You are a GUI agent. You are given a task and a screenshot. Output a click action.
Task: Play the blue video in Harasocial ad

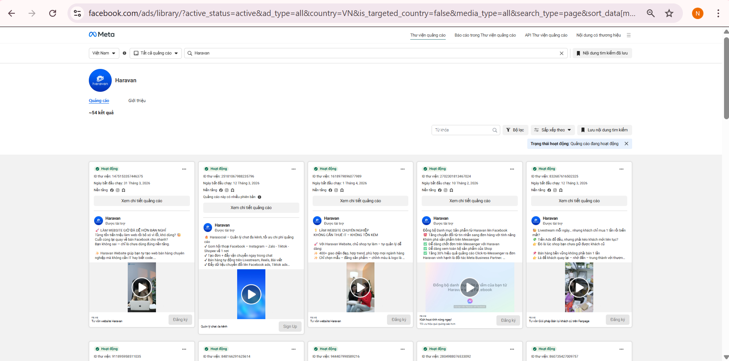pos(251,294)
